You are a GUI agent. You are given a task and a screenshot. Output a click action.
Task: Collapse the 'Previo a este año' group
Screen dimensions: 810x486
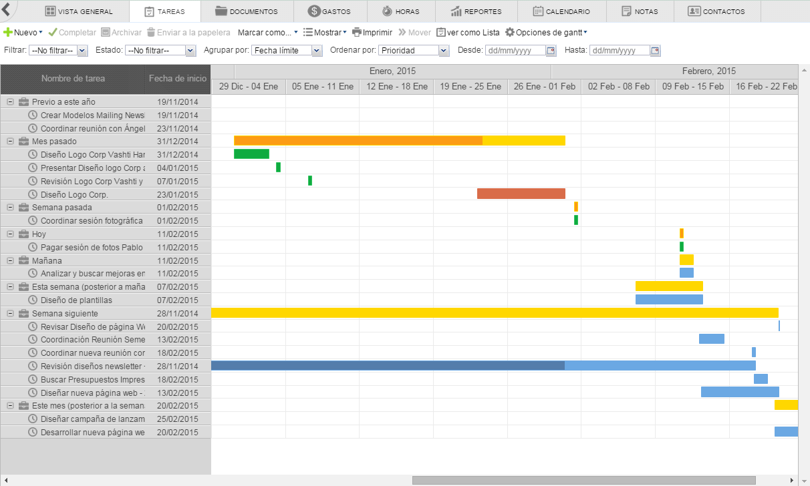tap(11, 102)
